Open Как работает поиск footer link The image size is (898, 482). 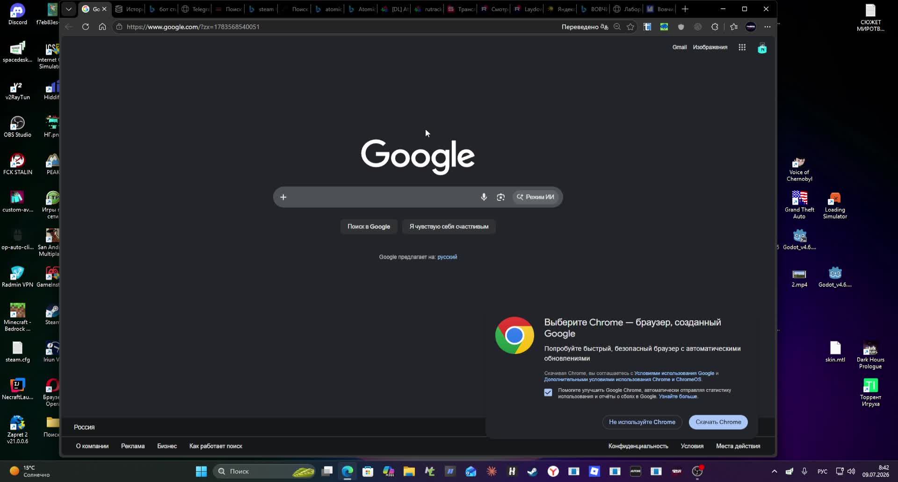216,446
